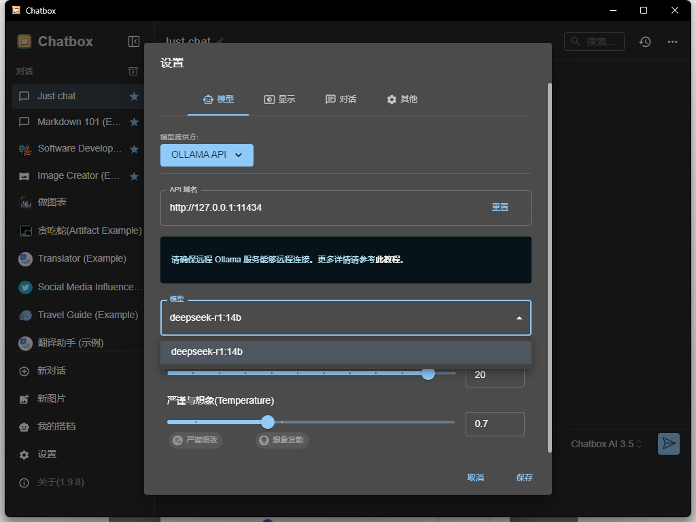
Task: Click the robot icon for 我的搭档
Action: pyautogui.click(x=24, y=427)
